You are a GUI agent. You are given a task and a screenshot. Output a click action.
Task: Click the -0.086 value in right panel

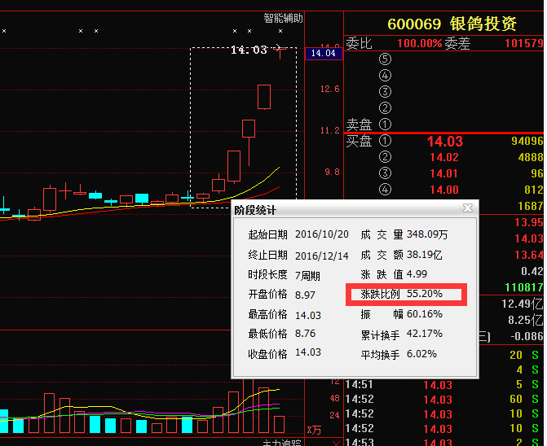527,336
